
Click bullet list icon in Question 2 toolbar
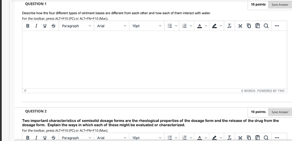pos(170,138)
